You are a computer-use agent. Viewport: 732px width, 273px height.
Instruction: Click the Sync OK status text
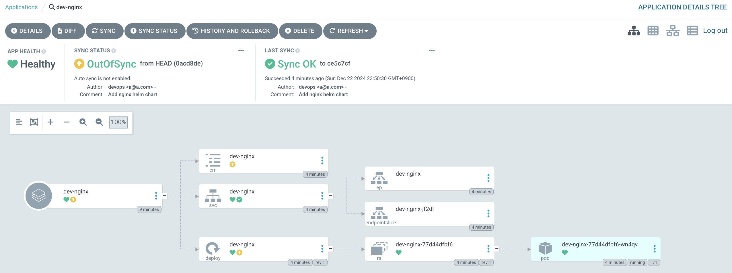point(297,64)
